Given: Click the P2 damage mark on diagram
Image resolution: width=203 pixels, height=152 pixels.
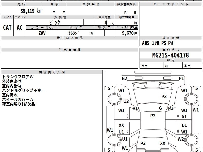Looking at the screenshot, I should pos(143,143).
